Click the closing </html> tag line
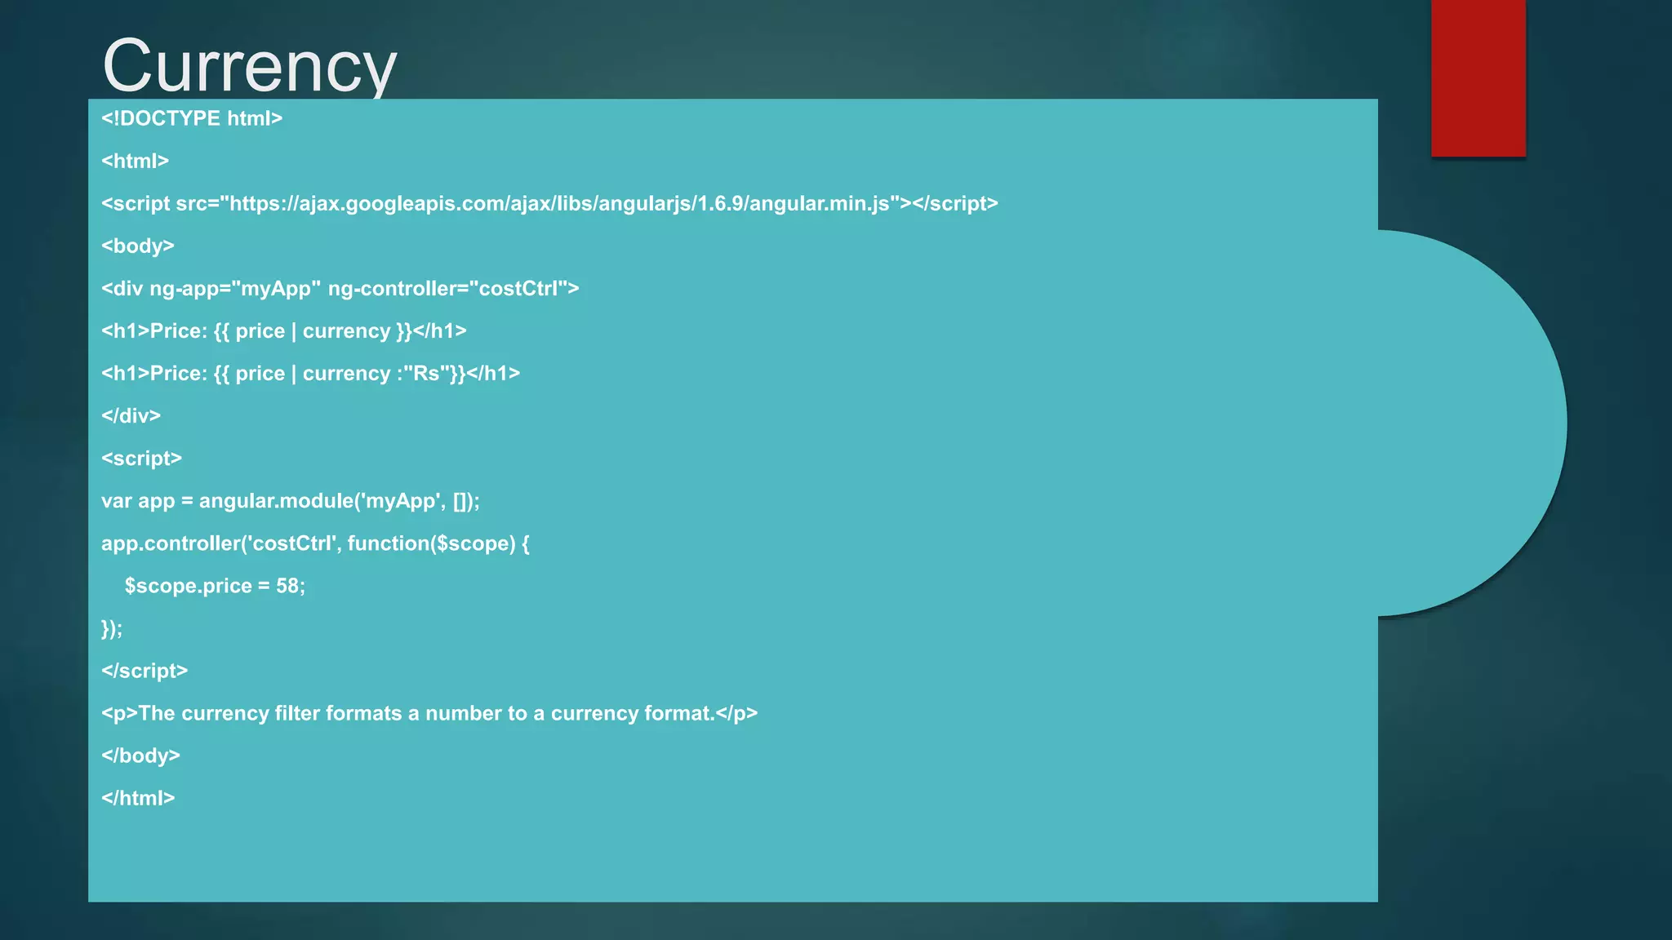 point(138,798)
